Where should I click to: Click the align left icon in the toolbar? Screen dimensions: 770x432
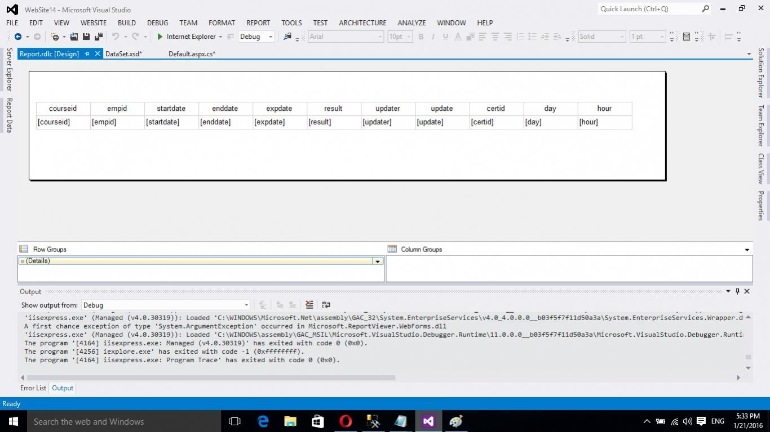[483, 37]
